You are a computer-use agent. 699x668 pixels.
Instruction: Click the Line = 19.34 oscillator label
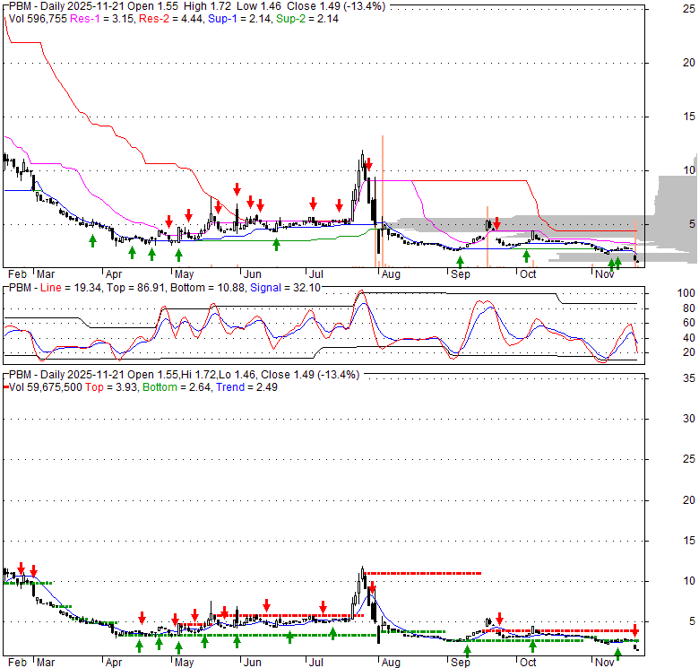(71, 288)
